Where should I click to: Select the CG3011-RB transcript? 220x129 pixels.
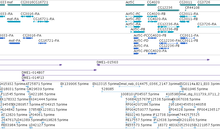click(184, 22)
